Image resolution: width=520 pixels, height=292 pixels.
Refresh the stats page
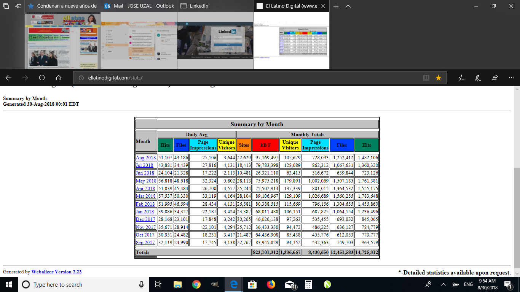[42, 78]
